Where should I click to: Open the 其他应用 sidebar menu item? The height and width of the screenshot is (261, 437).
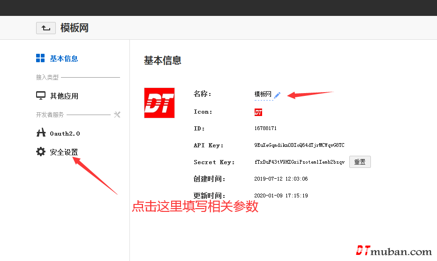click(x=64, y=96)
